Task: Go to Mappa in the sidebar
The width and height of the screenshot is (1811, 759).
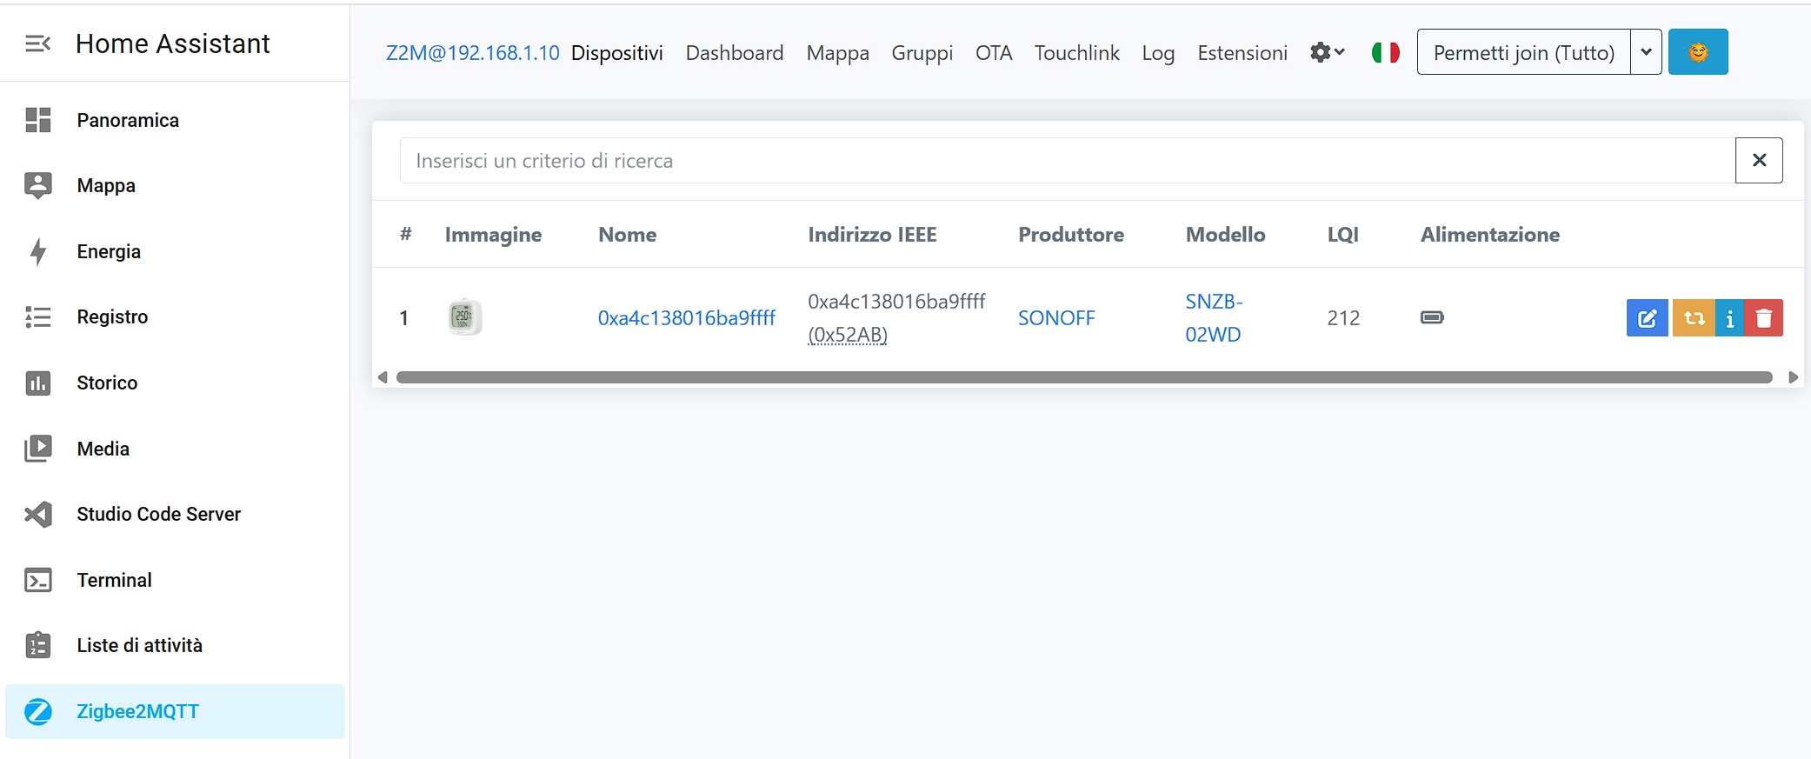Action: click(175, 185)
